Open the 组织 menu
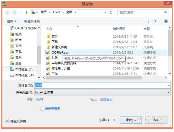The image size is (174, 132). pos(11,21)
